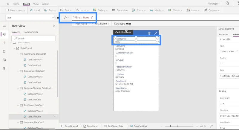Collapse AgentName_DataCard1 node

tap(18, 54)
